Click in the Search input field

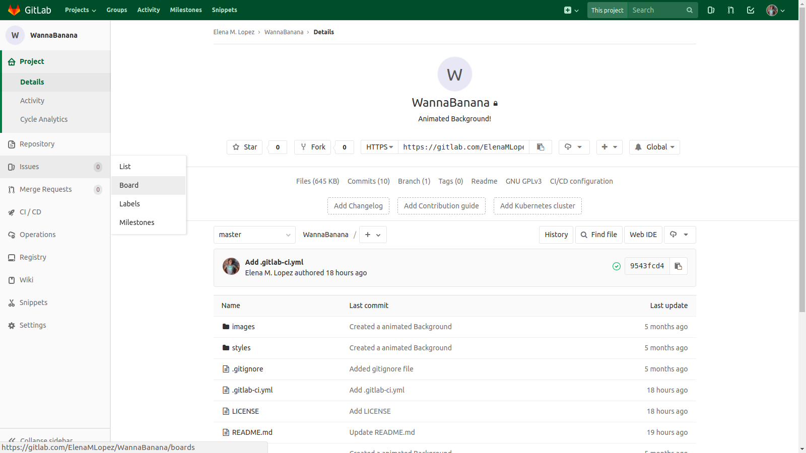coord(657,10)
